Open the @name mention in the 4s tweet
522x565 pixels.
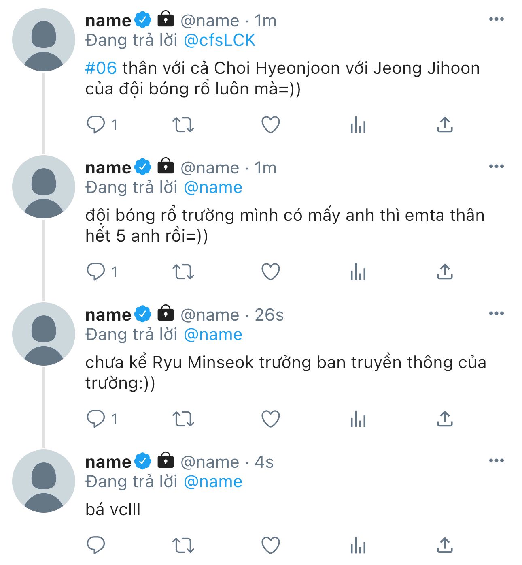click(x=213, y=482)
